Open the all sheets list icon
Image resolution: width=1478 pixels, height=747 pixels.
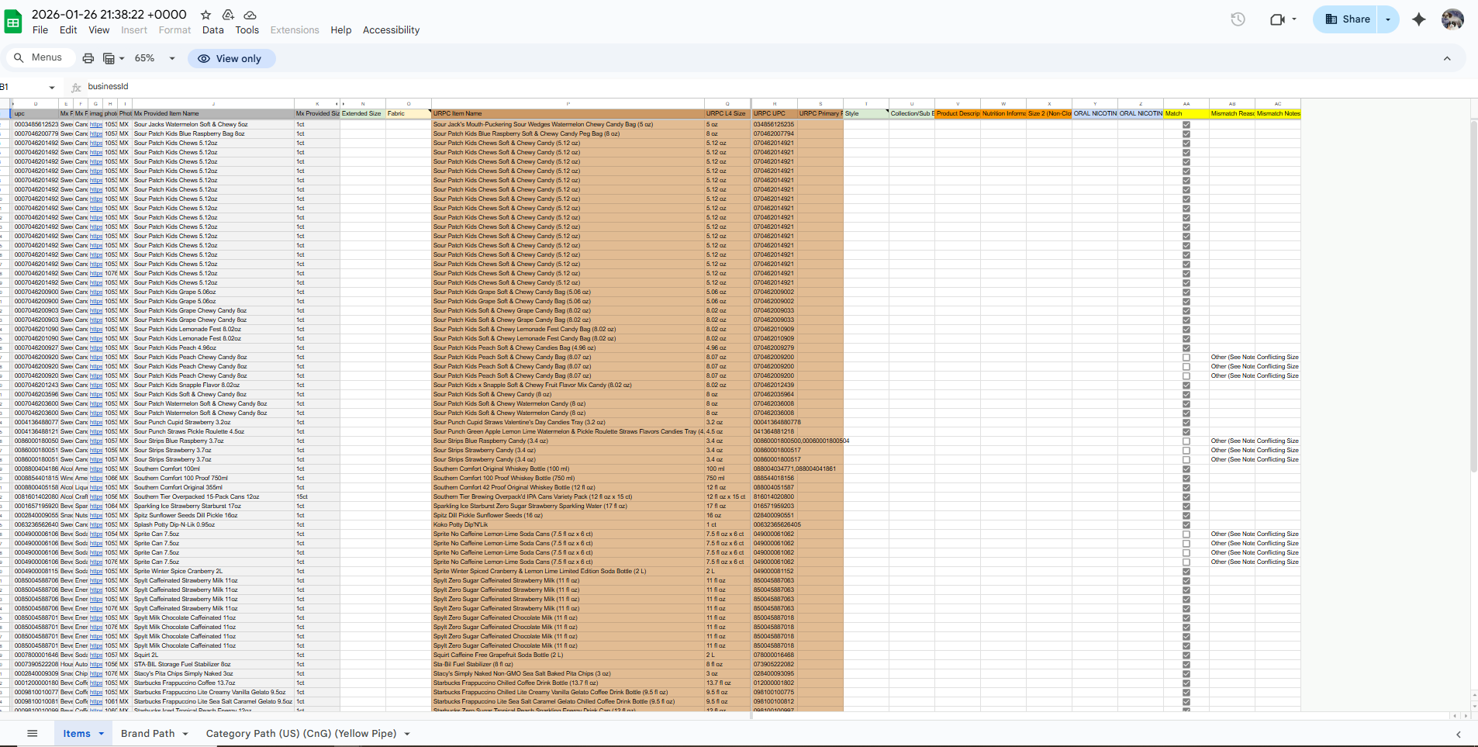[32, 733]
